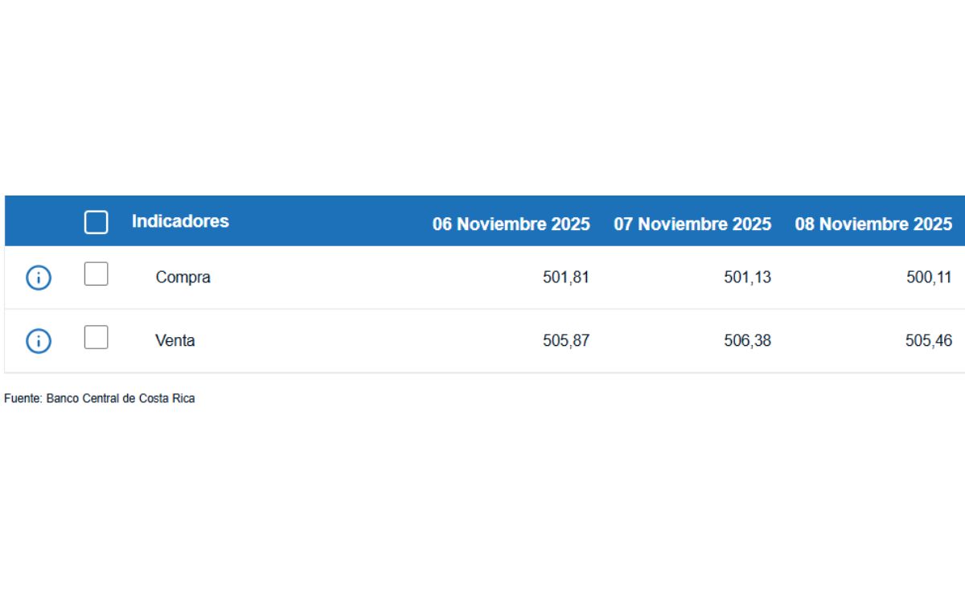Viewport: 965px width, 601px height.
Task: Click the info icon beside Compra
Action: click(37, 277)
